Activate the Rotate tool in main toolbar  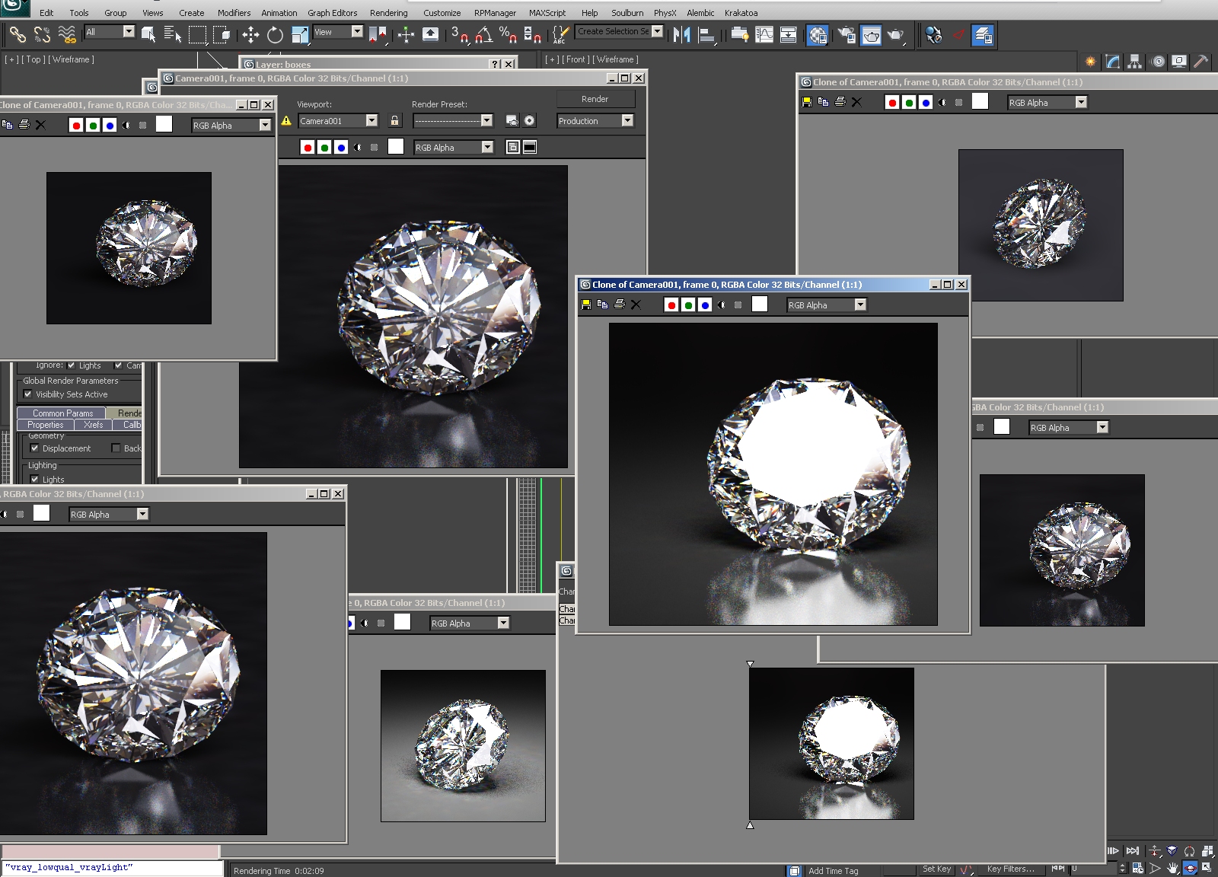pos(275,34)
